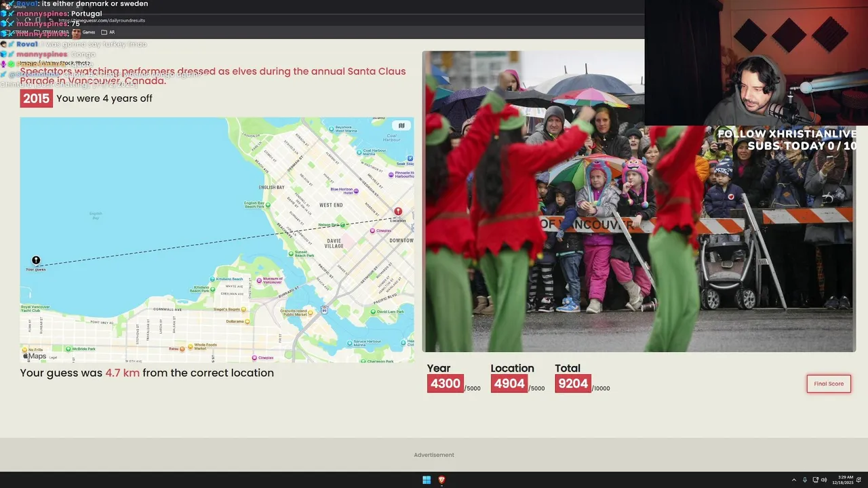This screenshot has height=488, width=868.
Task: Click the browser address bar URL
Action: [x=101, y=20]
